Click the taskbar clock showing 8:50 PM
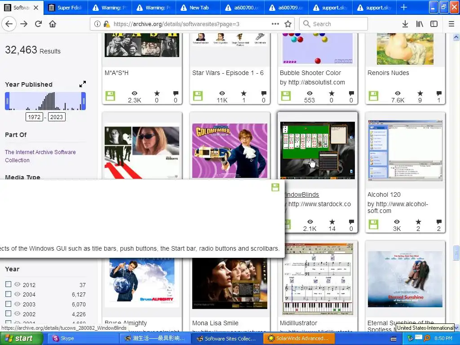This screenshot has width=460, height=345. pos(443,338)
